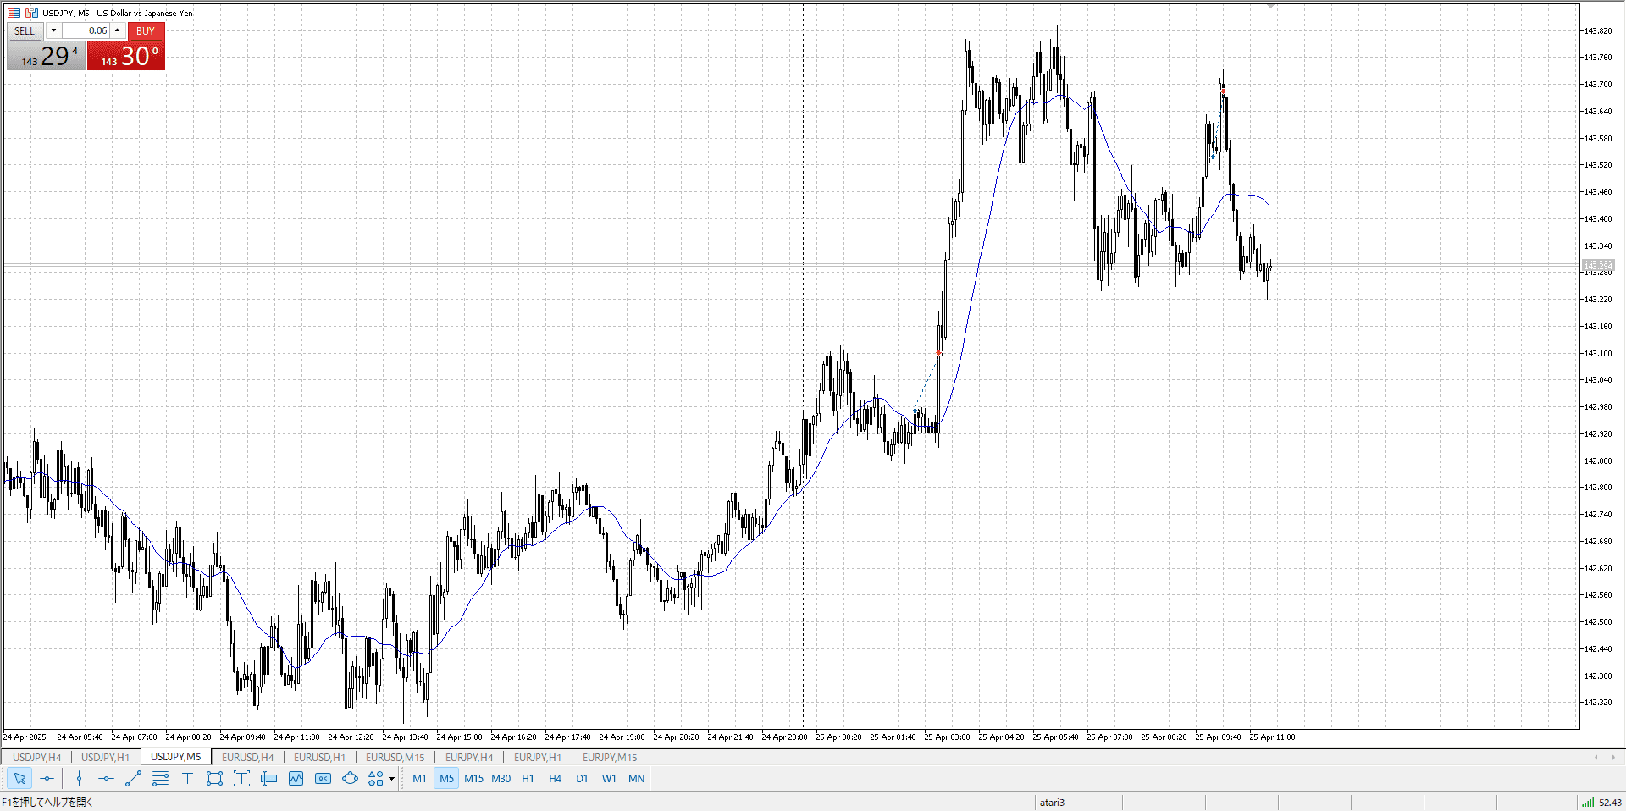Click the SELL button
The height and width of the screenshot is (811, 1626).
pos(25,31)
